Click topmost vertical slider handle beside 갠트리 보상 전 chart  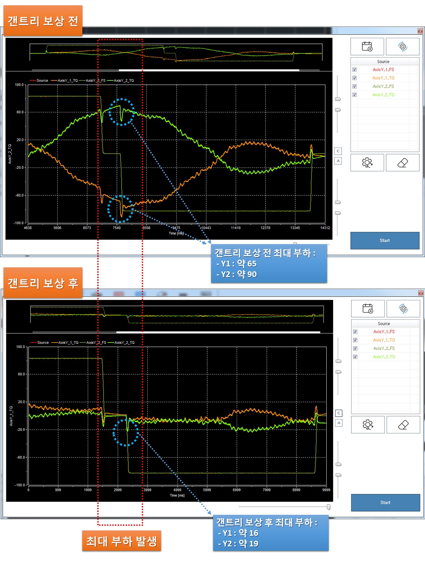coord(338,99)
